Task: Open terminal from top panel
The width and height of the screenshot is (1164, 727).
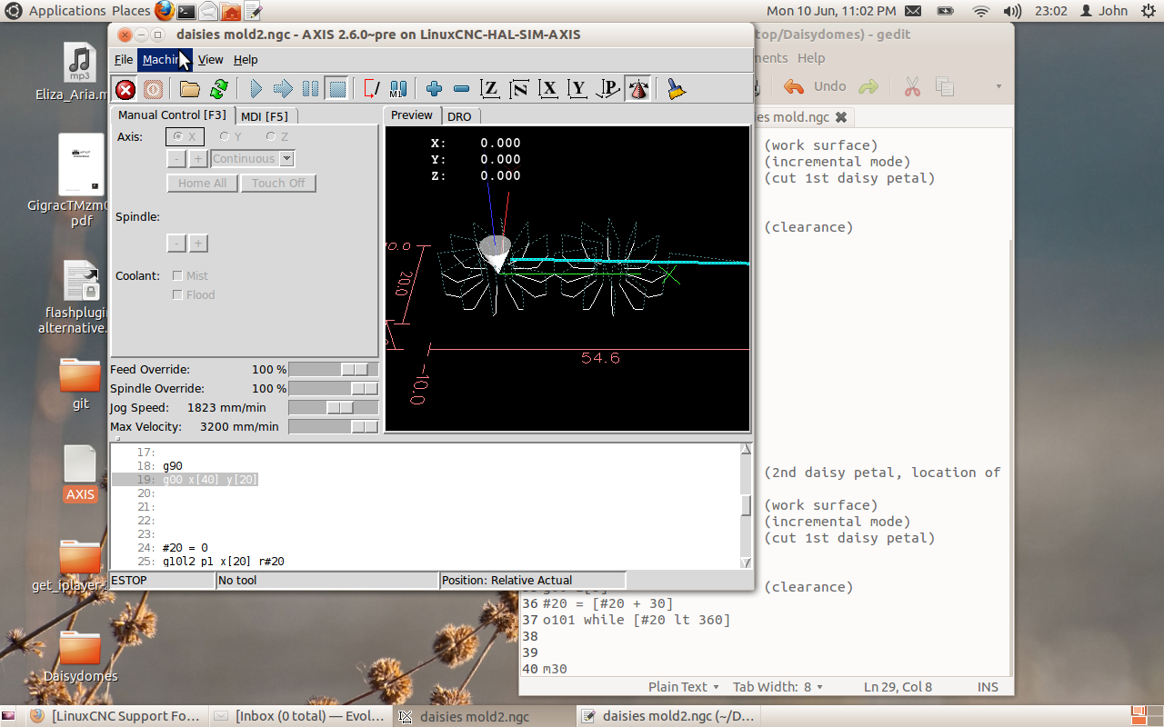Action: [x=186, y=11]
